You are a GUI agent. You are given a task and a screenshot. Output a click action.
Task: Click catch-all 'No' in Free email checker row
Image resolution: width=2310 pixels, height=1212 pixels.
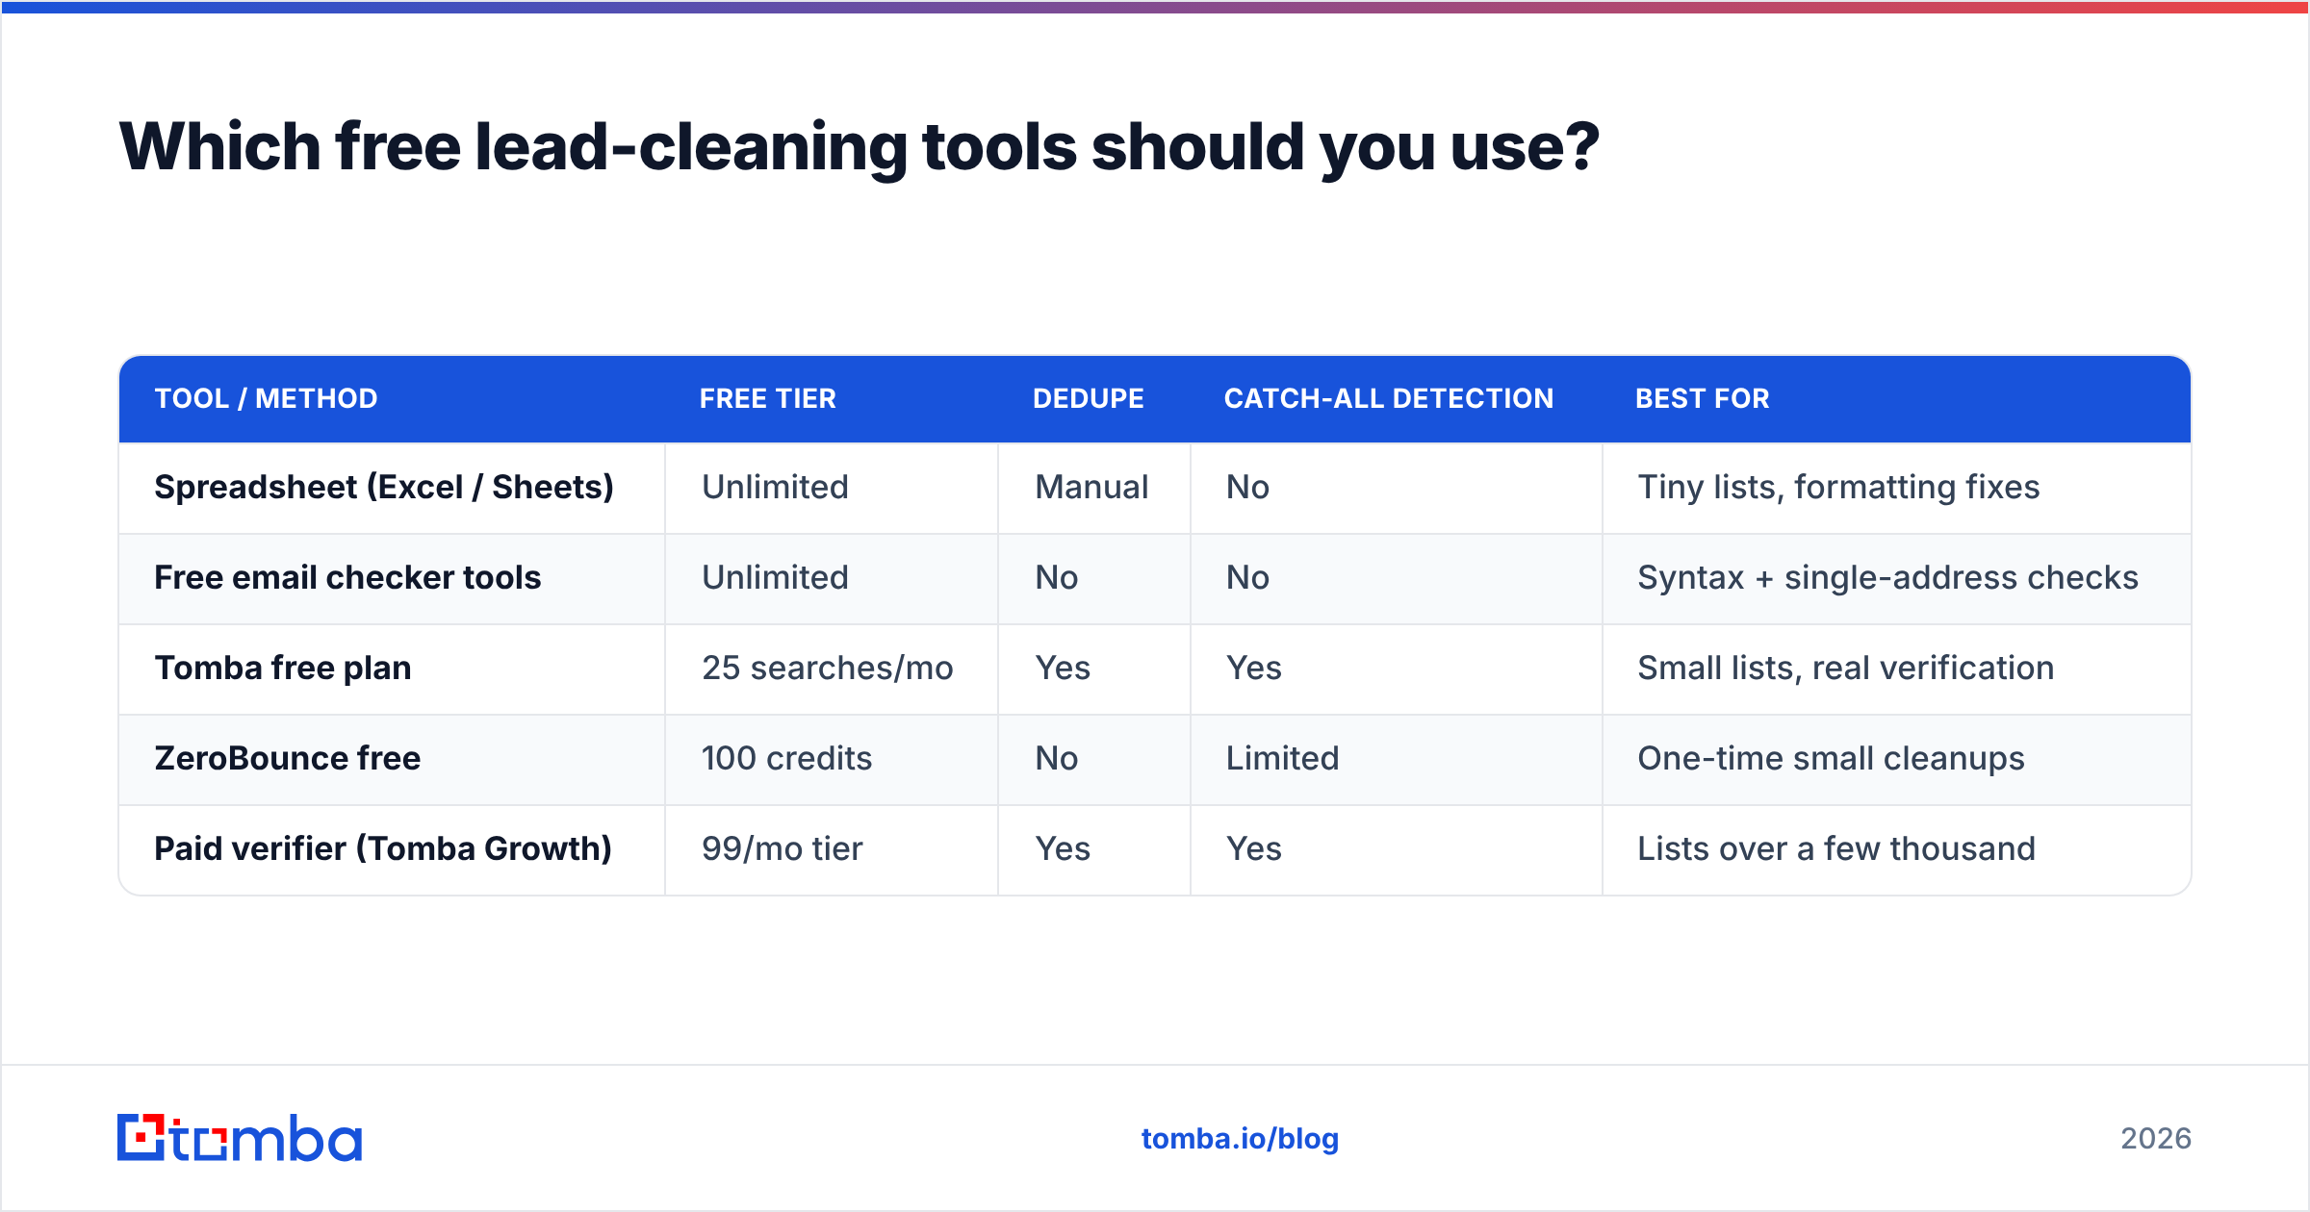pyautogui.click(x=1247, y=577)
